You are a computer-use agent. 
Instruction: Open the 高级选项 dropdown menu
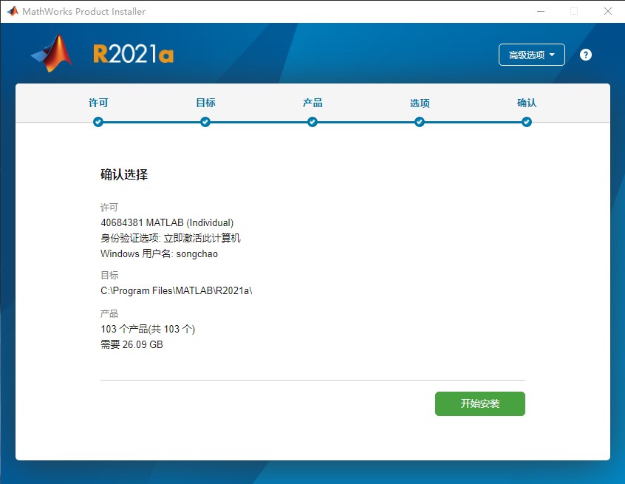coord(532,55)
